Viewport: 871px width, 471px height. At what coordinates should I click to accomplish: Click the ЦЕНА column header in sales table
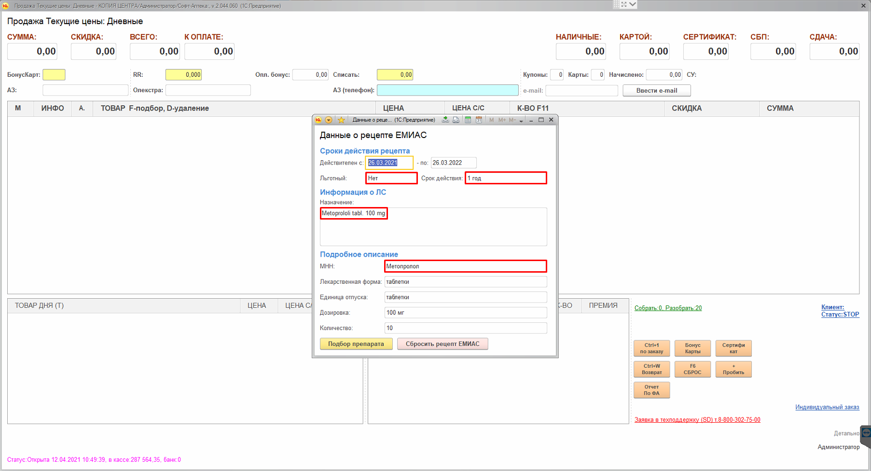pyautogui.click(x=393, y=108)
